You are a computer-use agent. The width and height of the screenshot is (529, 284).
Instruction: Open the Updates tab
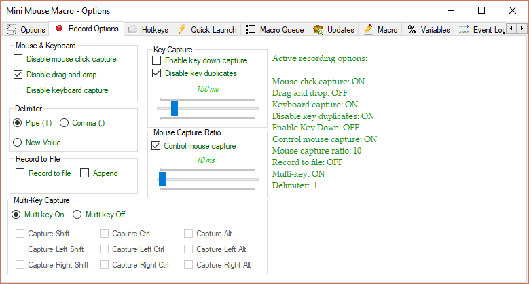point(333,30)
